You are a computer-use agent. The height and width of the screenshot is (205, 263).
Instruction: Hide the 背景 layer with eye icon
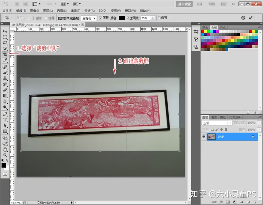(203, 137)
